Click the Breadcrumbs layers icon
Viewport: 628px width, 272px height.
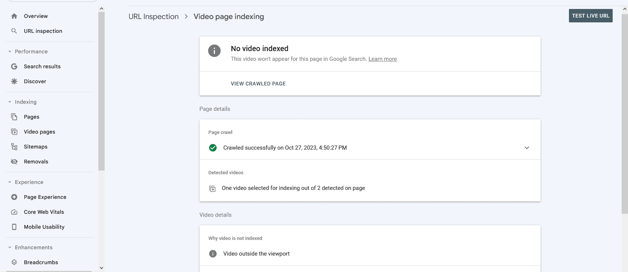click(14, 262)
